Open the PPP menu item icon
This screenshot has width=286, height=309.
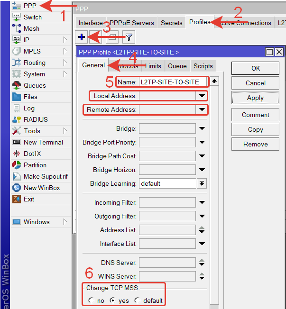tap(17, 6)
